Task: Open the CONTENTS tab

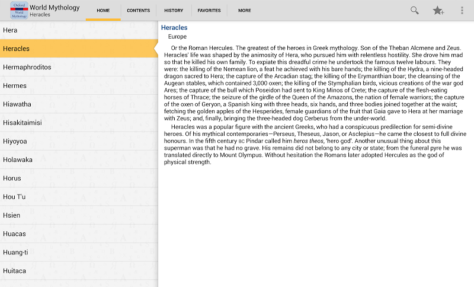Action: (139, 10)
